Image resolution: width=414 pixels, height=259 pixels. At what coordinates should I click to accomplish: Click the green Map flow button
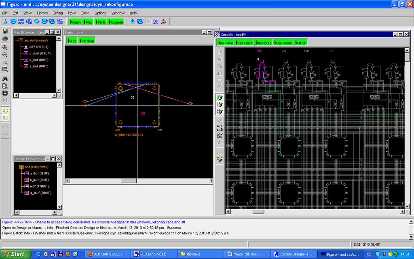pyautogui.click(x=88, y=22)
